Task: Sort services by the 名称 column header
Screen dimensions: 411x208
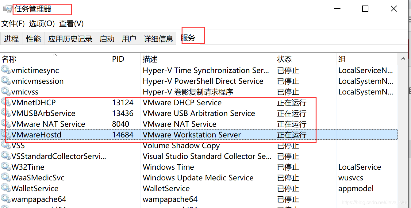Action: pos(9,59)
